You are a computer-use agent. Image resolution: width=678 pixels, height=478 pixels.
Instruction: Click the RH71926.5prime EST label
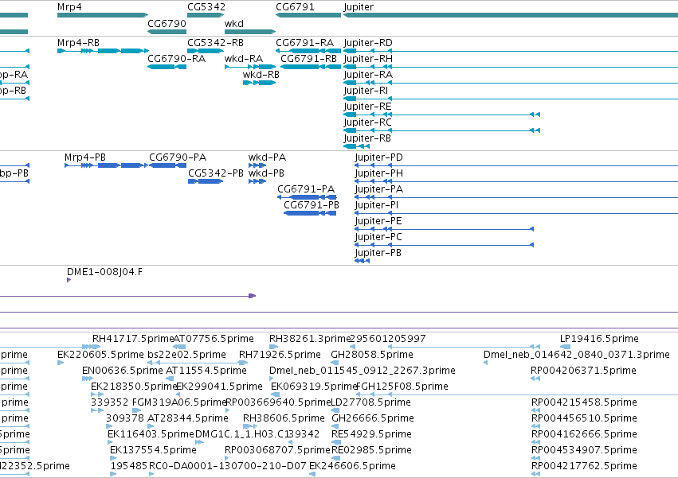[x=280, y=355]
